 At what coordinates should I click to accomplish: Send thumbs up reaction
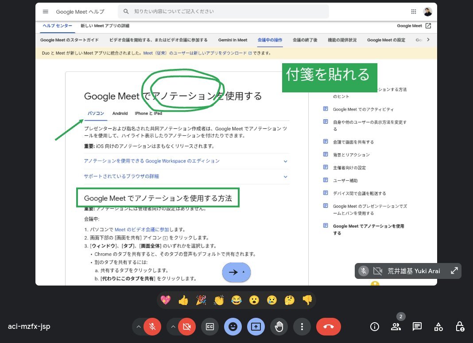pyautogui.click(x=183, y=300)
